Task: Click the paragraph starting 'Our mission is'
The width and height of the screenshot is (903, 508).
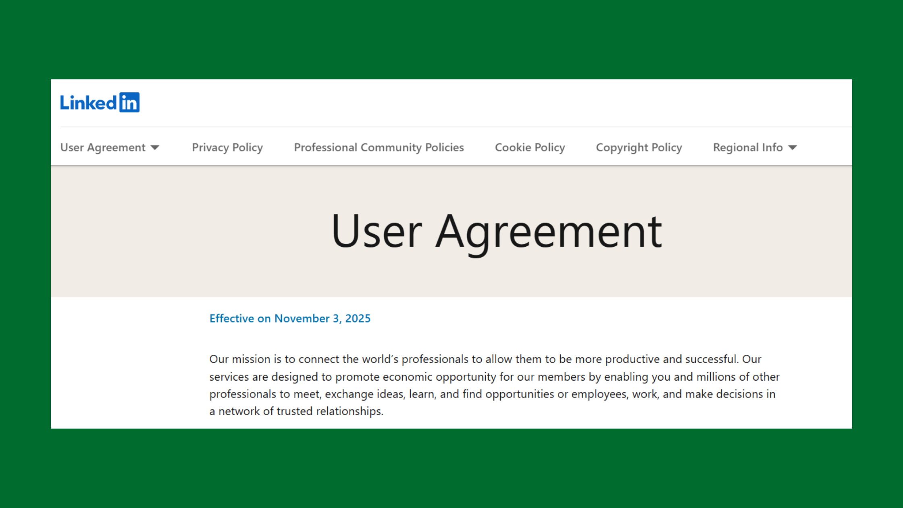Action: (494, 385)
